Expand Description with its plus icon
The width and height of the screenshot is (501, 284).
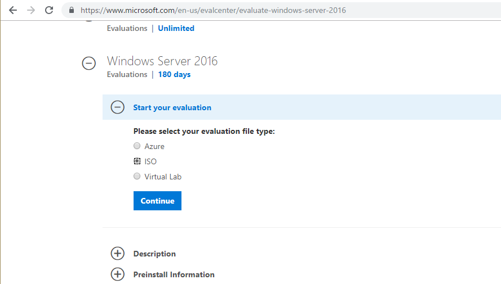coord(117,254)
